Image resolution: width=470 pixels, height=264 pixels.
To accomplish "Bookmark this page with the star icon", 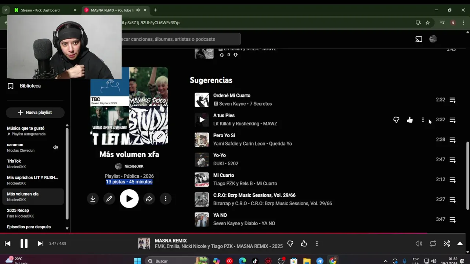I will tap(428, 23).
